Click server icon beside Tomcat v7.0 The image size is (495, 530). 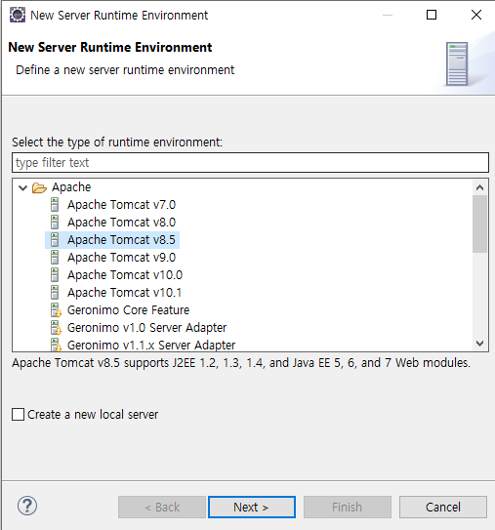[55, 205]
